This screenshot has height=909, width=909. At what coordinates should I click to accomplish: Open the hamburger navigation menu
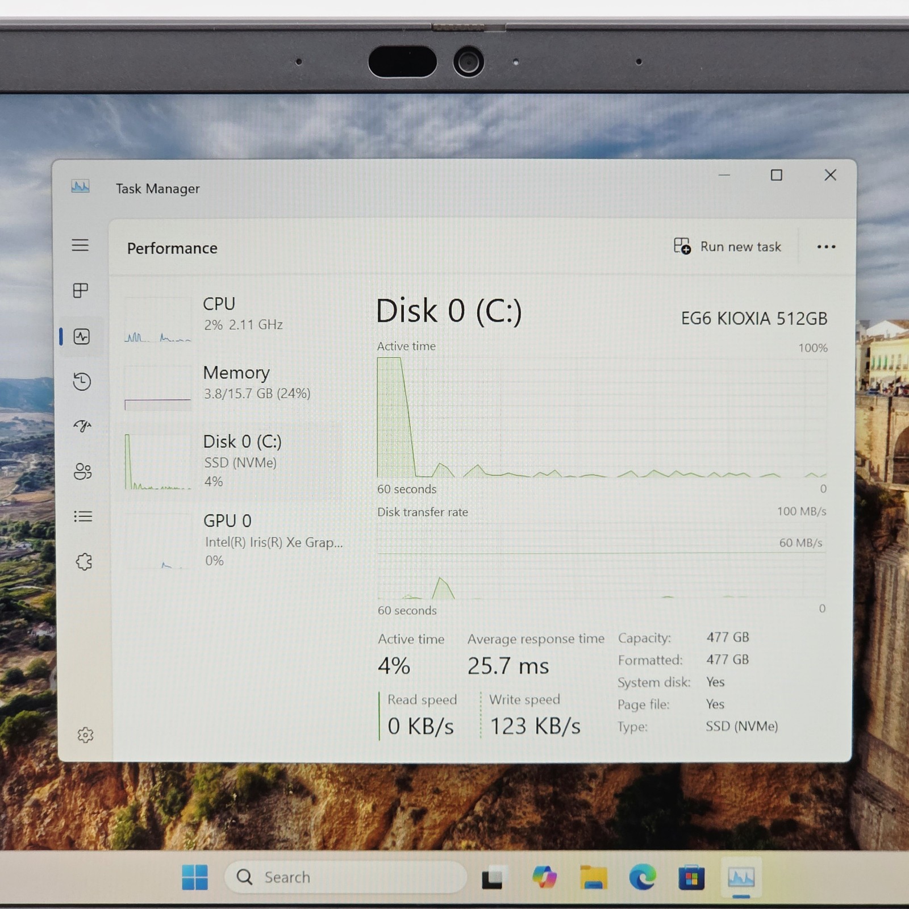click(x=80, y=245)
